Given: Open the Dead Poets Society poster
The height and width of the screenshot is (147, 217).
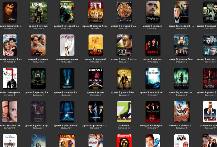Looking at the screenshot, I should pyautogui.click(x=95, y=45).
